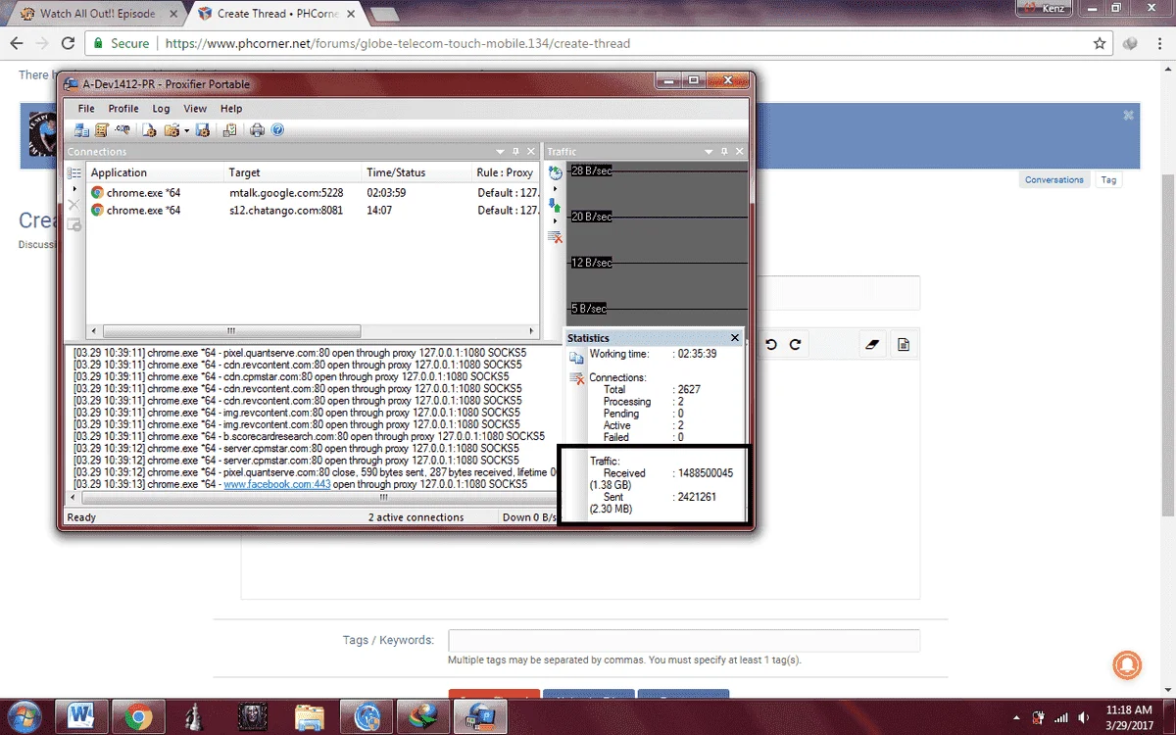The image size is (1176, 735).
Task: Open www.facebook.com:443 link in log
Action: (x=277, y=484)
